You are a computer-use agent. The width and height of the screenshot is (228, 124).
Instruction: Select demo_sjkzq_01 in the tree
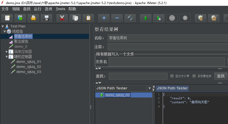[29, 62]
